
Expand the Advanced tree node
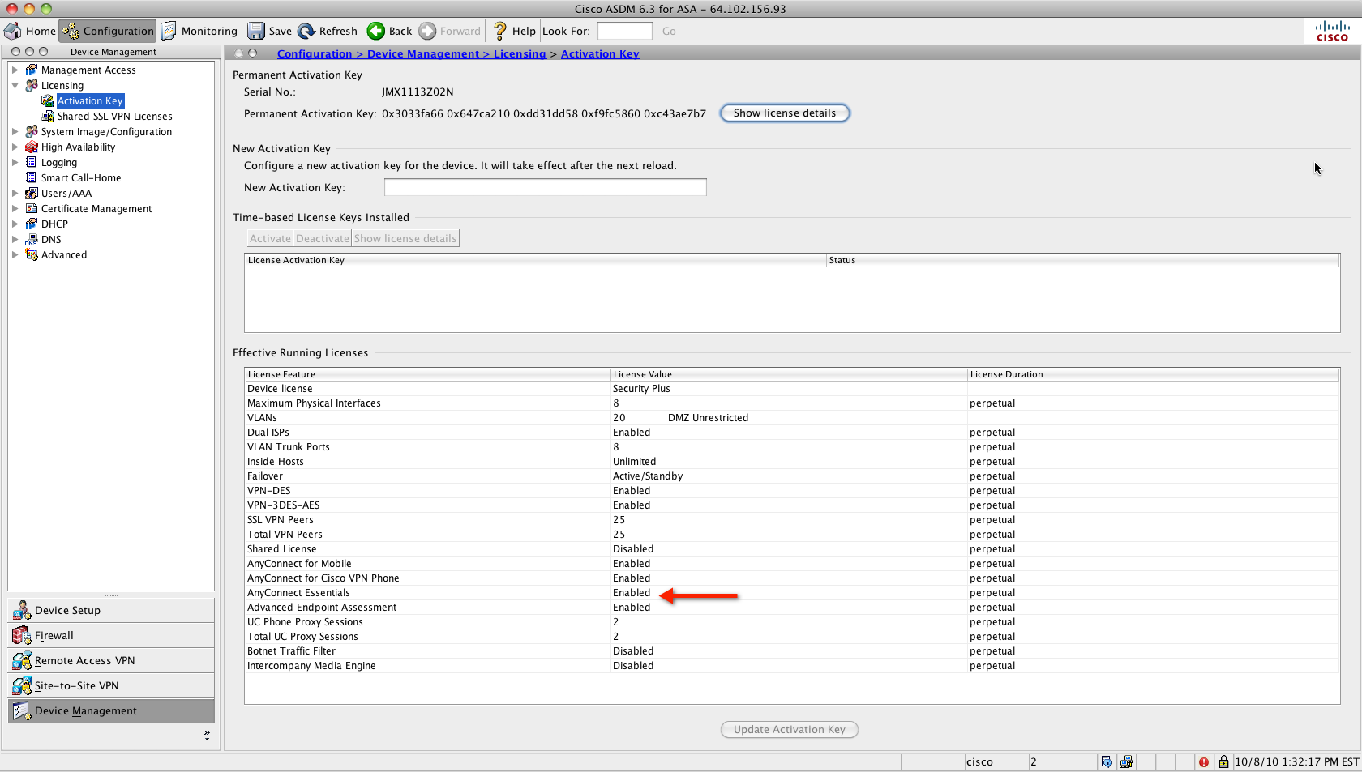coord(15,255)
